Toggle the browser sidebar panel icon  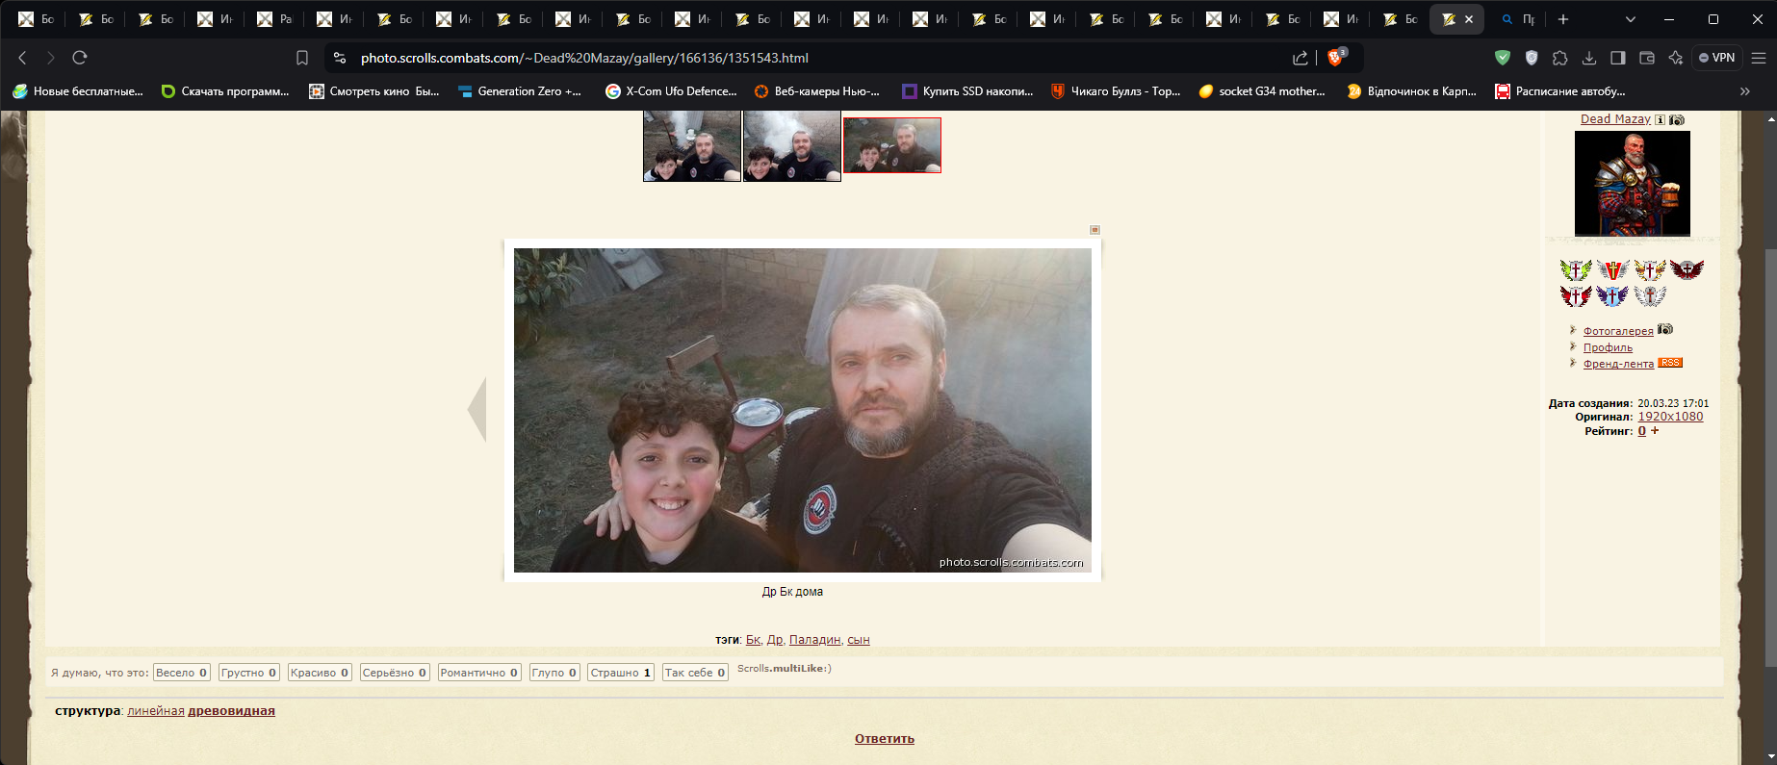coord(1618,58)
